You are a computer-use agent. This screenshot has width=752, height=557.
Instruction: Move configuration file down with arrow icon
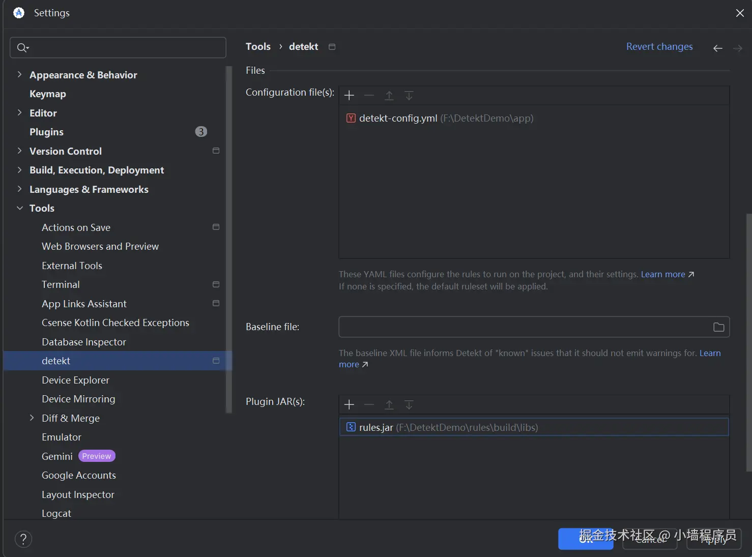click(x=409, y=96)
